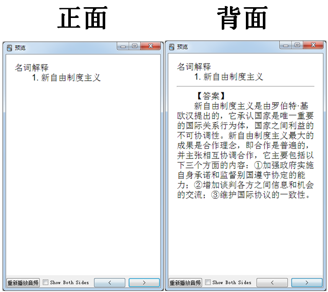Click the app icon in left window title bar

pos(9,48)
